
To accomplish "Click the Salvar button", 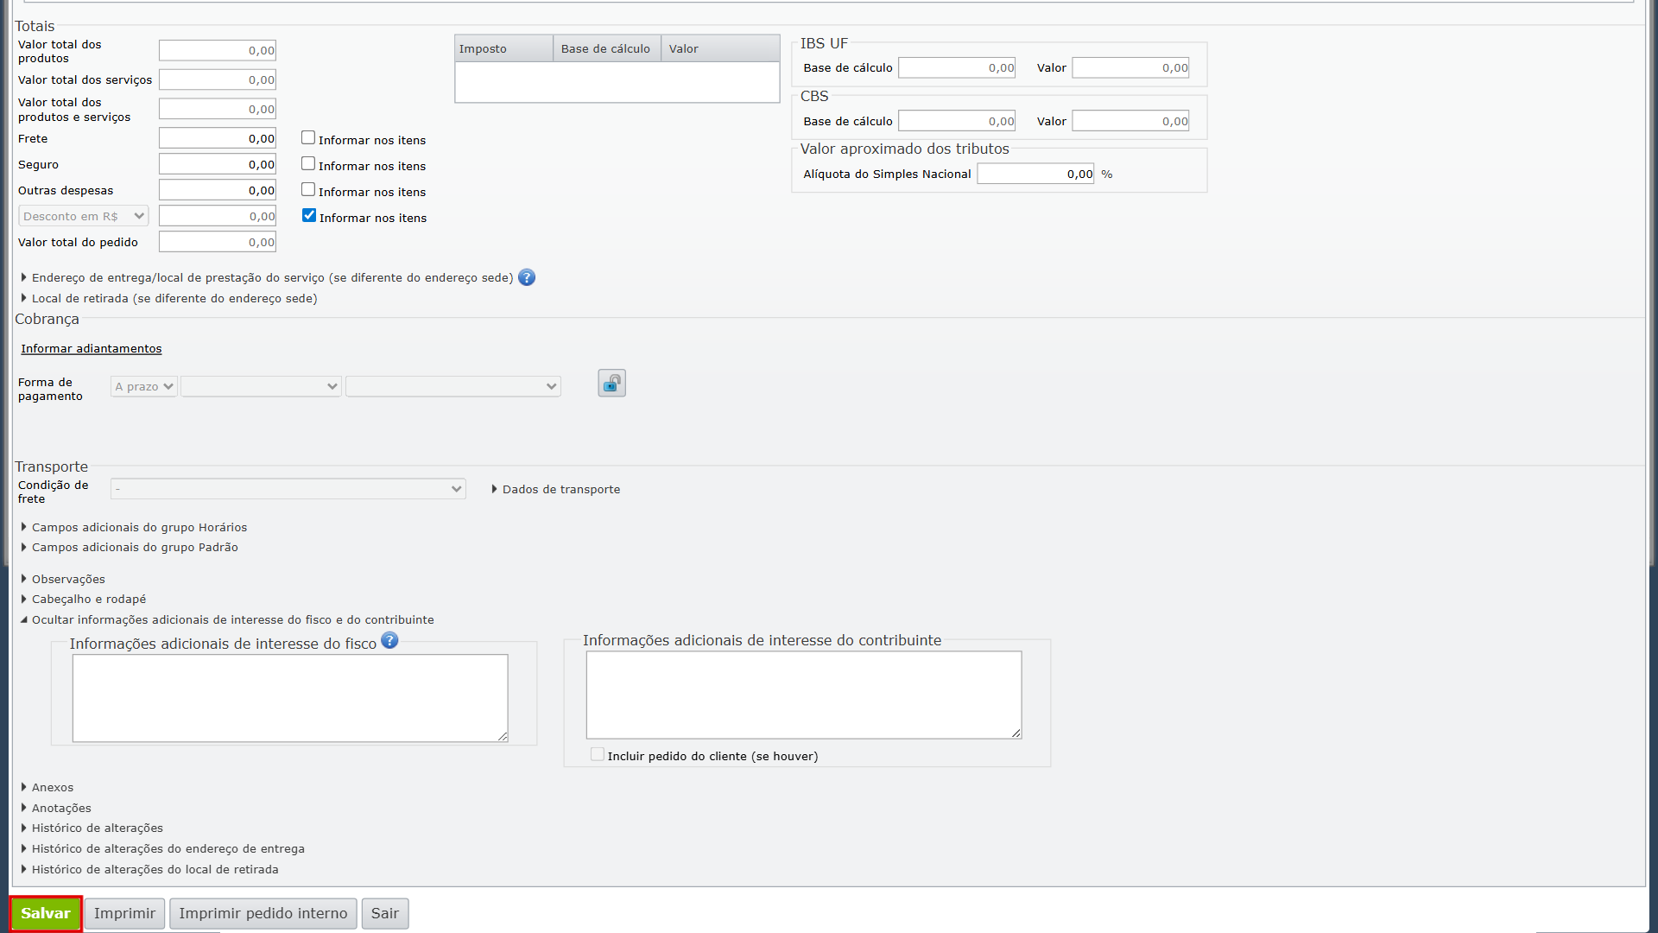I will click(46, 913).
